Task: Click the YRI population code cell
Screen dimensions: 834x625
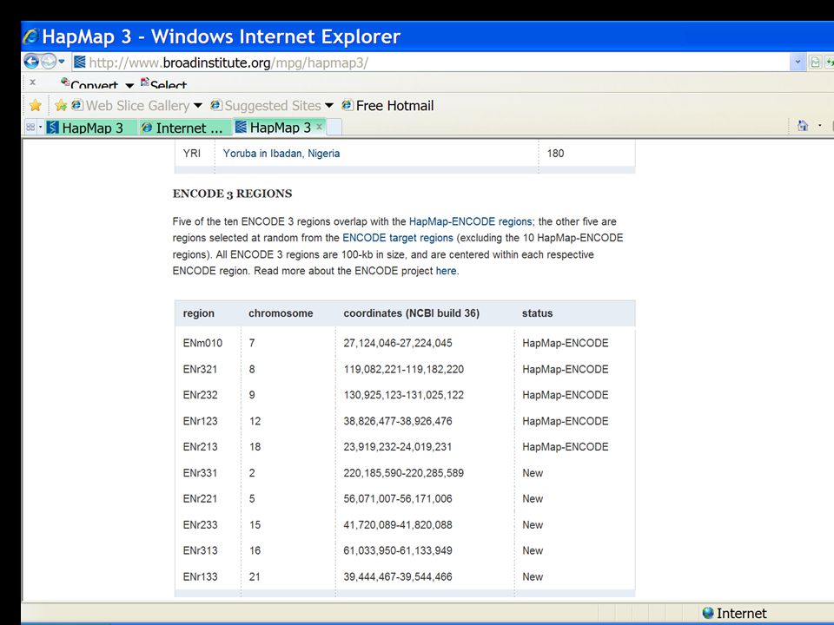Action: point(191,154)
